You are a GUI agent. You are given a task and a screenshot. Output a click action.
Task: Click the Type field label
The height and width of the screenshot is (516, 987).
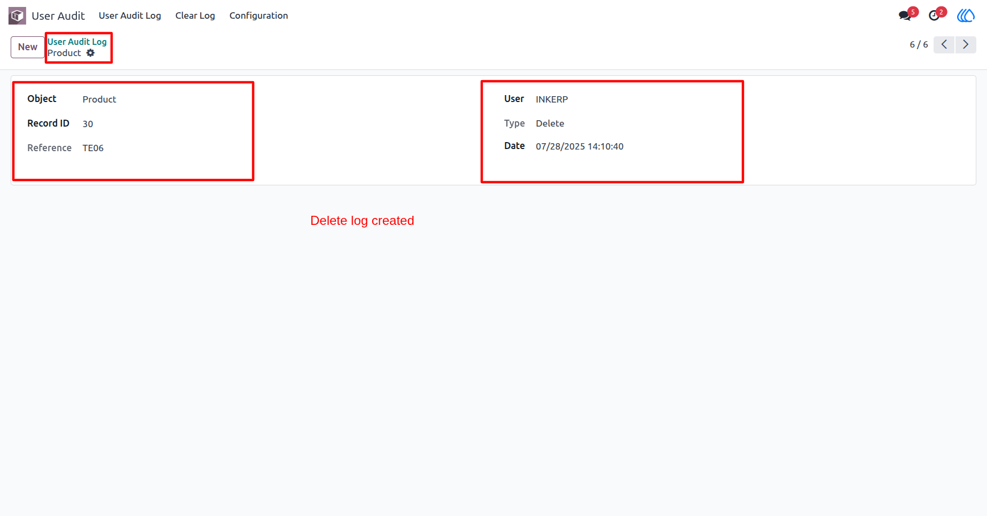click(x=514, y=123)
